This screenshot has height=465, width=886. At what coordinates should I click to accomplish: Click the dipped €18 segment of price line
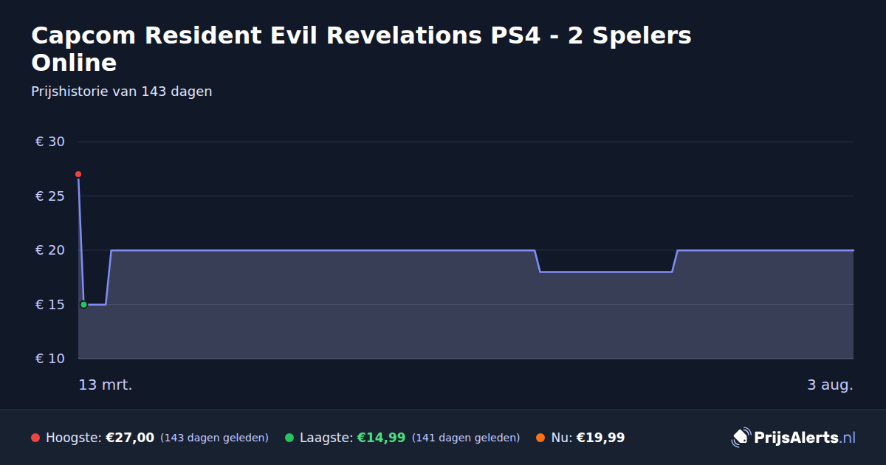pyautogui.click(x=605, y=272)
